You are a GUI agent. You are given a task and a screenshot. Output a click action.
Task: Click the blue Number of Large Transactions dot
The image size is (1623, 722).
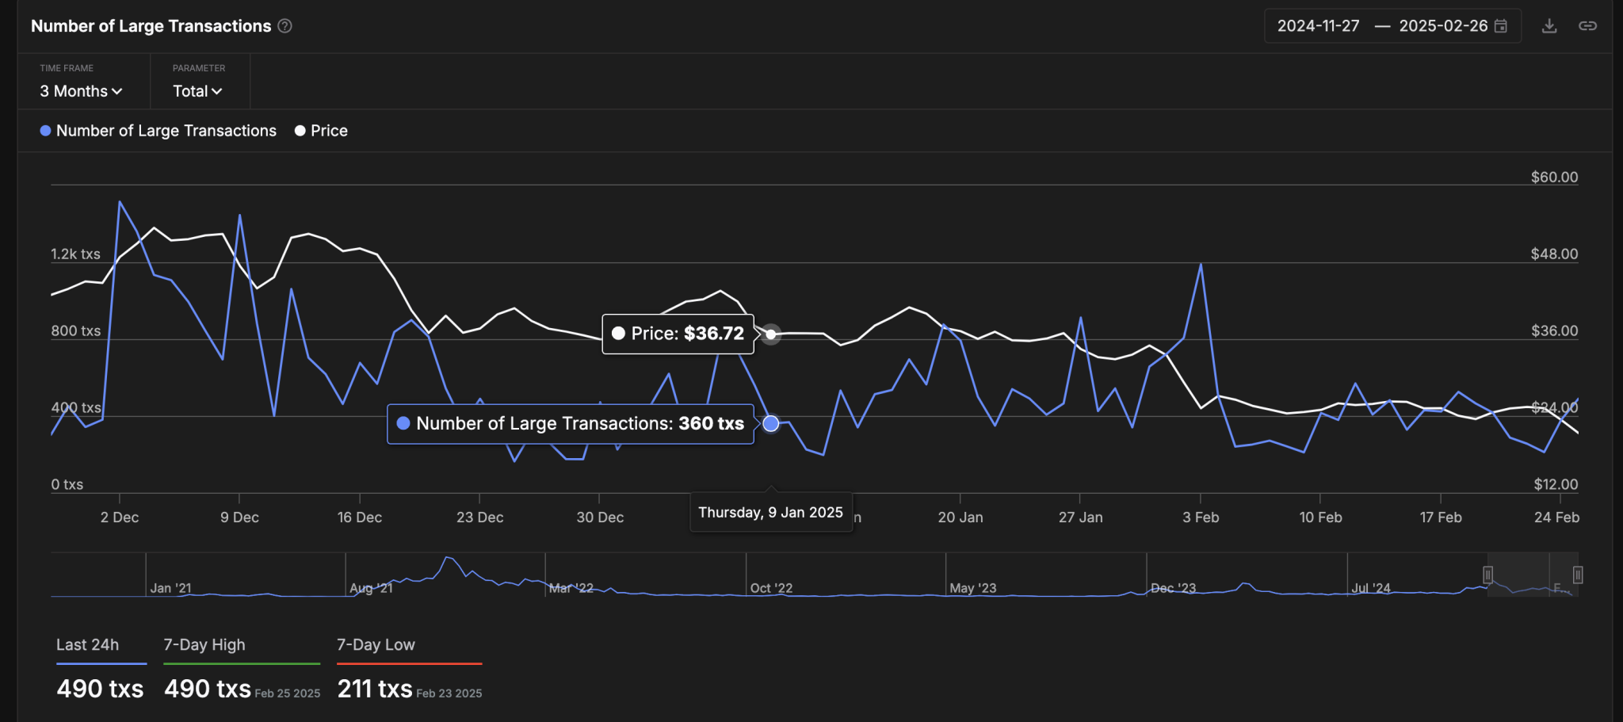(46, 131)
